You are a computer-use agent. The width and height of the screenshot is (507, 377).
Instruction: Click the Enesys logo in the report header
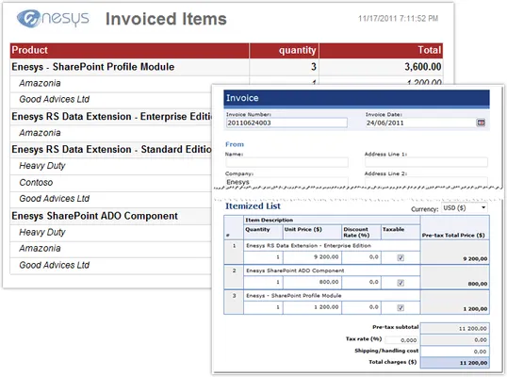pos(53,18)
